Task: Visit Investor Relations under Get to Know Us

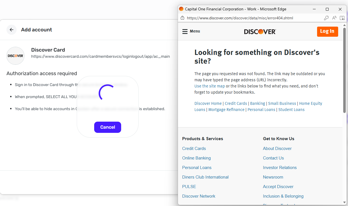Action: coord(280,168)
